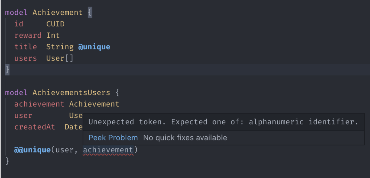370x178 pixels.
Task: Place cursor on the id field
Action: pyautogui.click(x=19, y=24)
